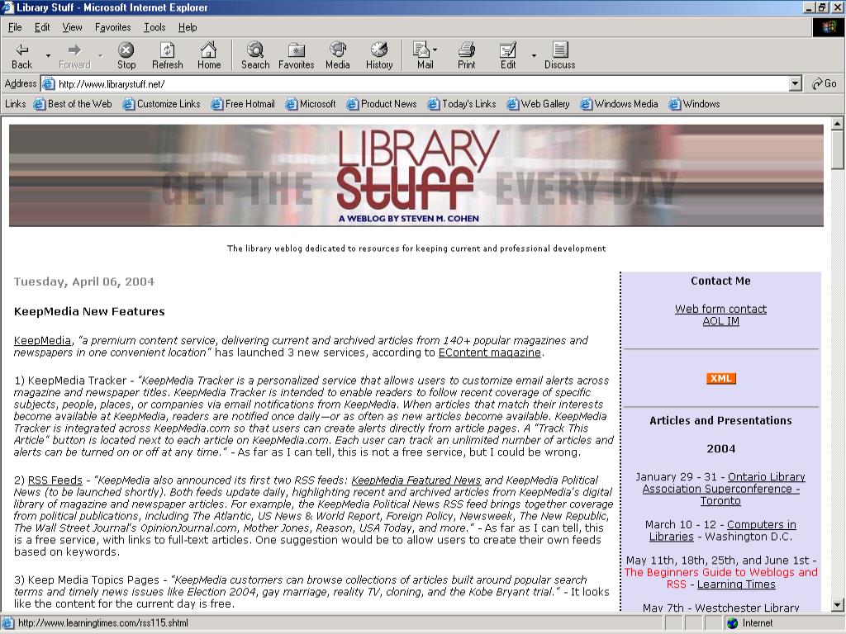This screenshot has height=634, width=846.
Task: Open the File menu
Action: point(15,27)
